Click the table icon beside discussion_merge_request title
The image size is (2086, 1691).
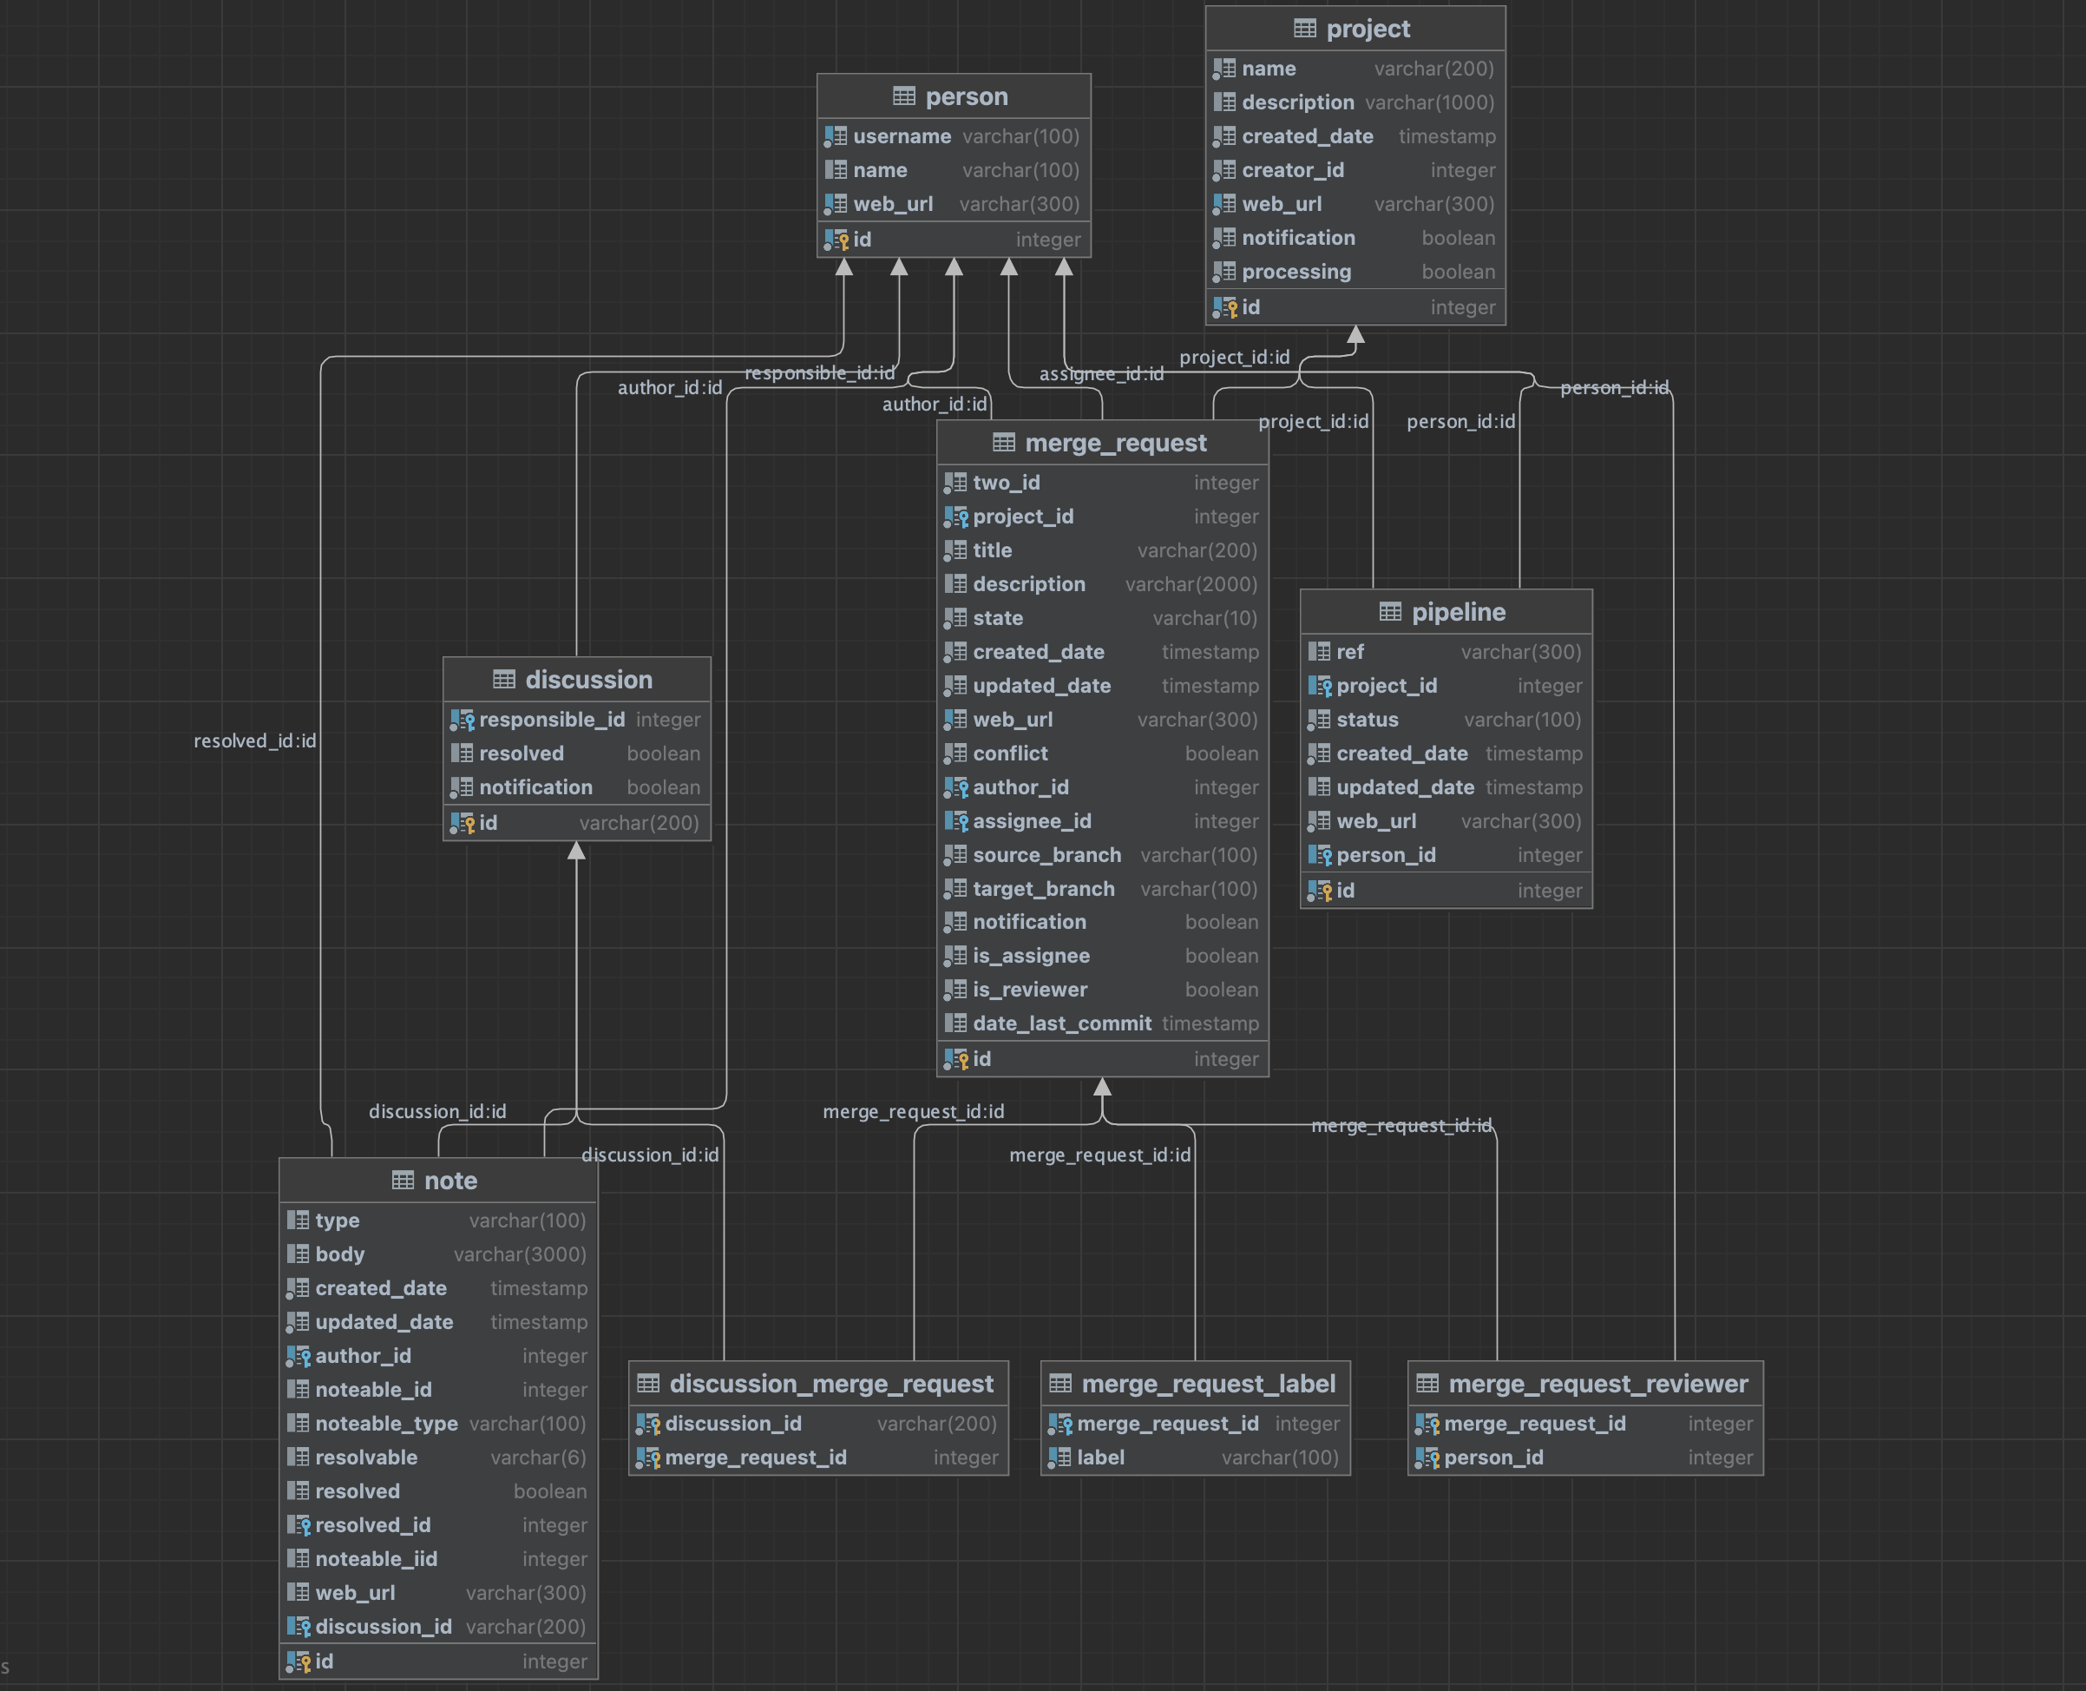tap(648, 1383)
